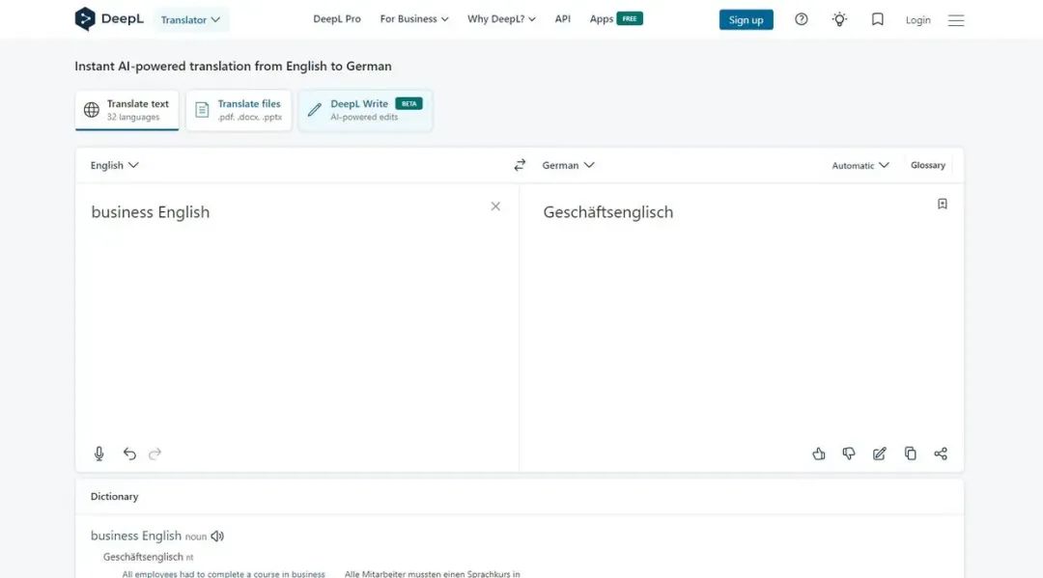Select the Translate text tab
Screen dimensions: 1043x578
(x=127, y=110)
